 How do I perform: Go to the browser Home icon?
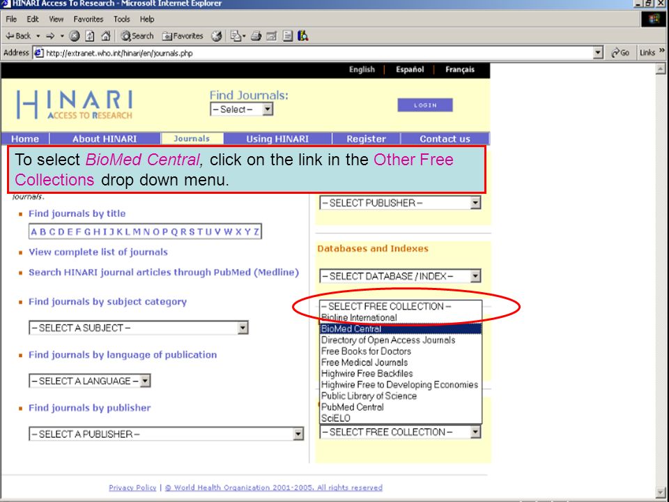[x=106, y=36]
